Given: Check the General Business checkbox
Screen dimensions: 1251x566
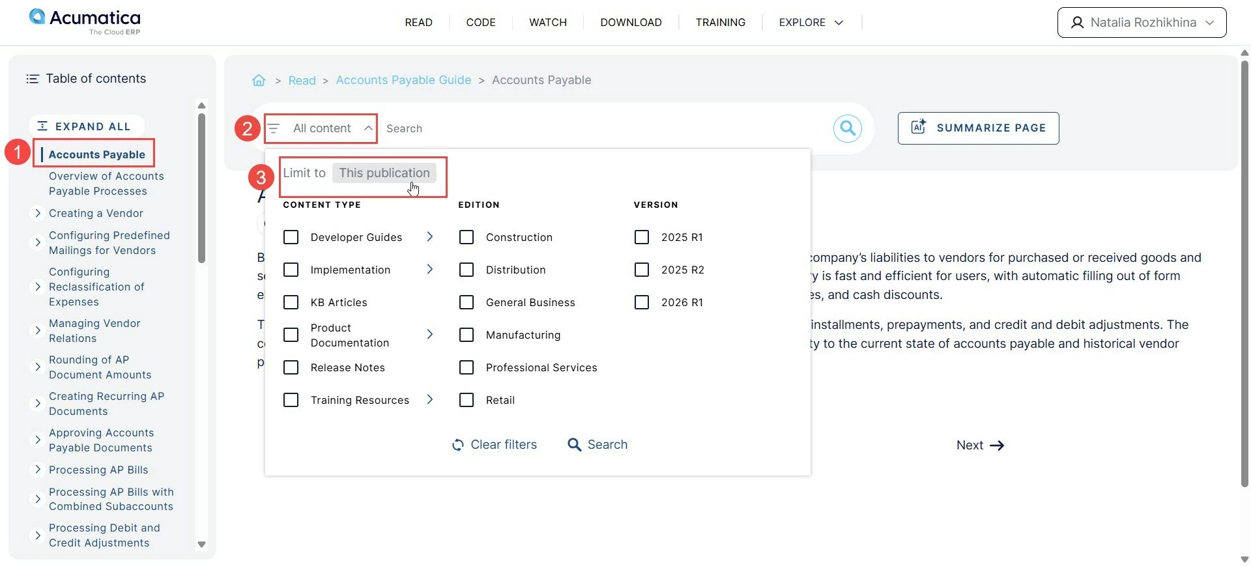Looking at the screenshot, I should [467, 302].
